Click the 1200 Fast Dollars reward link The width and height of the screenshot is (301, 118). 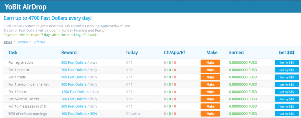tap(75, 92)
